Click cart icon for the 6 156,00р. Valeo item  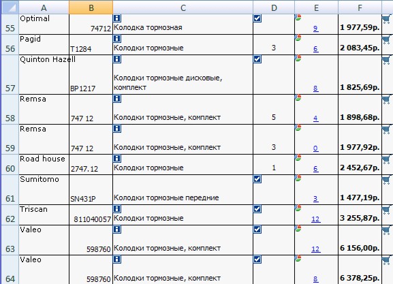click(386, 230)
